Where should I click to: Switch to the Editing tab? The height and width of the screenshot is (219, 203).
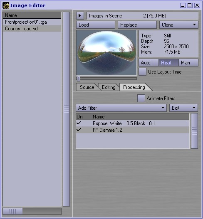[109, 87]
